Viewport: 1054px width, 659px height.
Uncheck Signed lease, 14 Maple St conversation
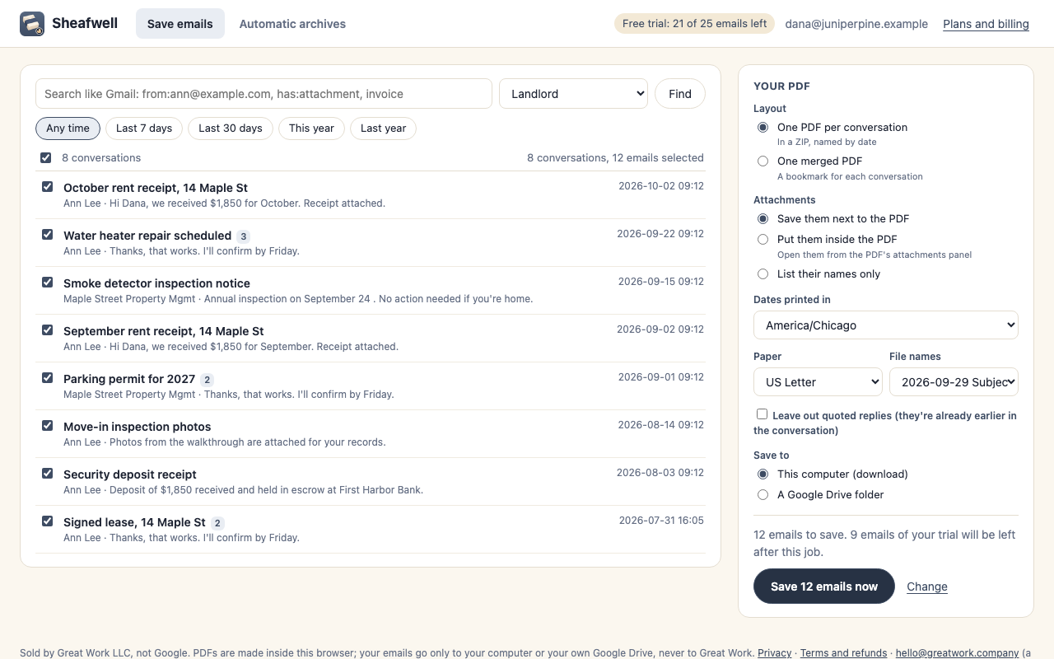(48, 521)
